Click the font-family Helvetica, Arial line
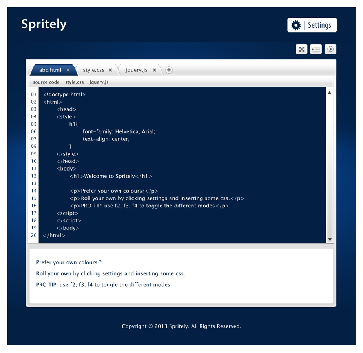 pos(119,132)
